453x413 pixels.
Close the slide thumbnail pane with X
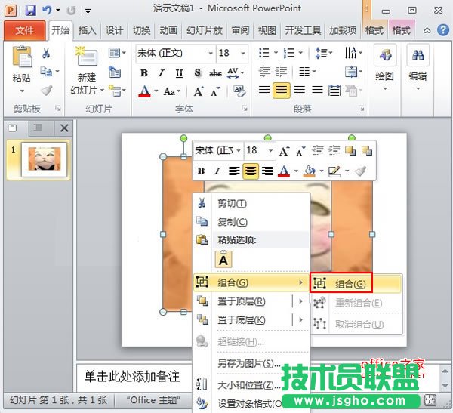(64, 128)
